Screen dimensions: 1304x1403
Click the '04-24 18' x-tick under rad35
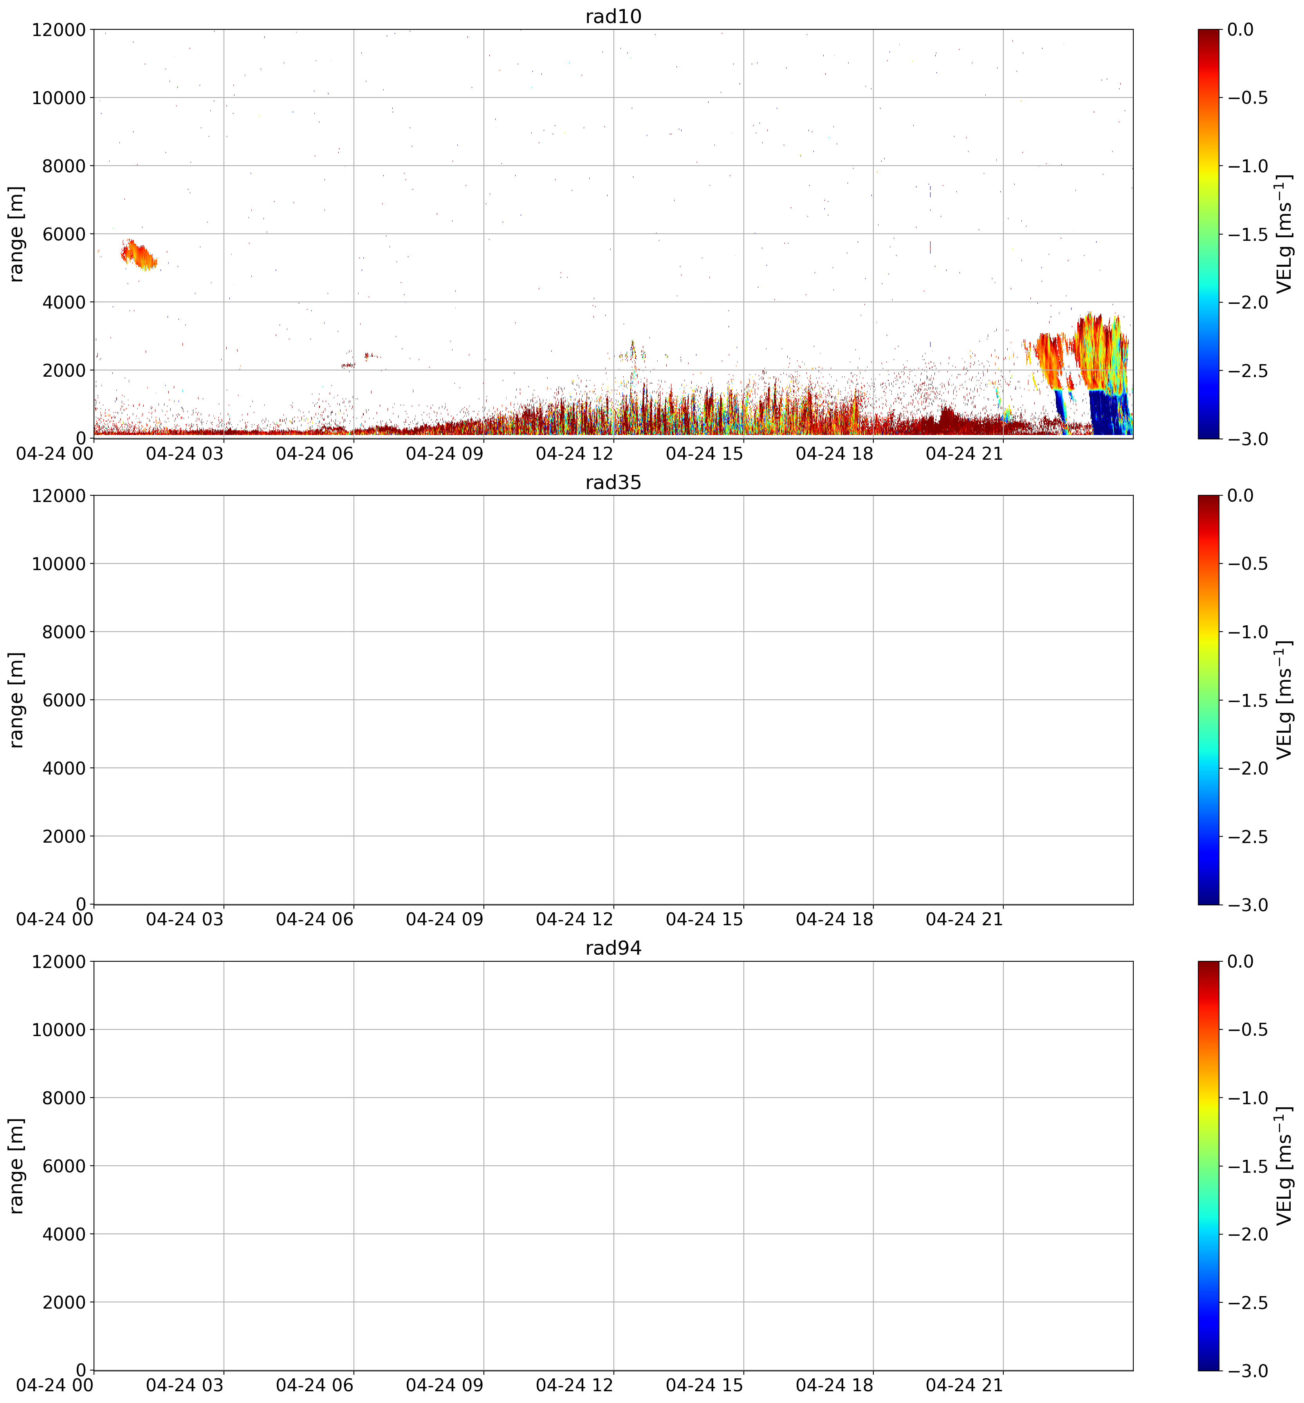pos(835,919)
